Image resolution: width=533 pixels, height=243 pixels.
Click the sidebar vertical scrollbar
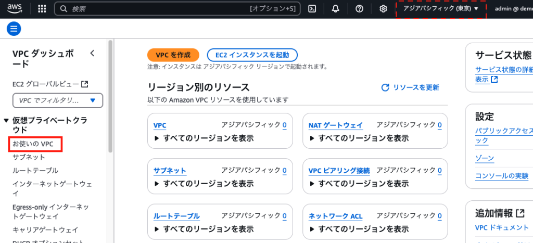110,96
